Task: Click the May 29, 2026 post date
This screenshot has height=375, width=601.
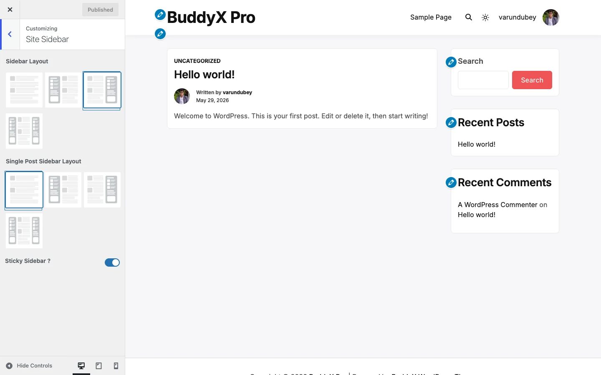Action: 212,100
